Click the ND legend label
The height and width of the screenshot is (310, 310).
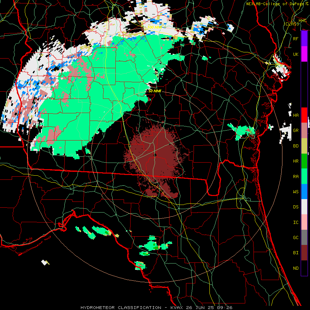point(296,268)
